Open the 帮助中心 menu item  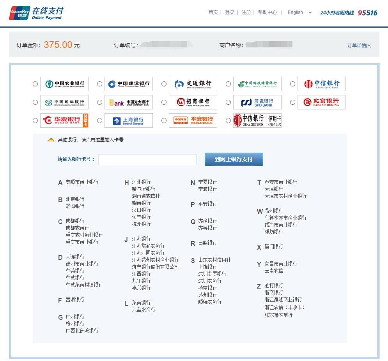(x=268, y=12)
